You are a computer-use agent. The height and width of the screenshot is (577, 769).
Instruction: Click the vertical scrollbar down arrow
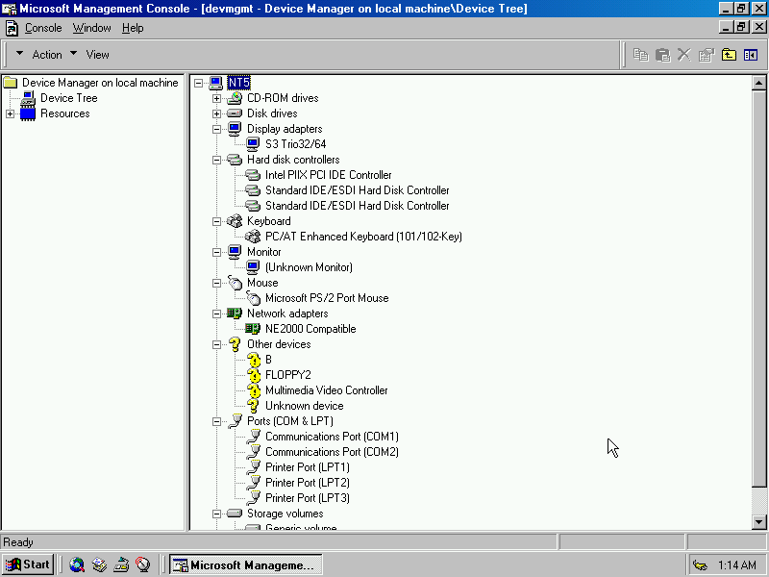(x=758, y=521)
